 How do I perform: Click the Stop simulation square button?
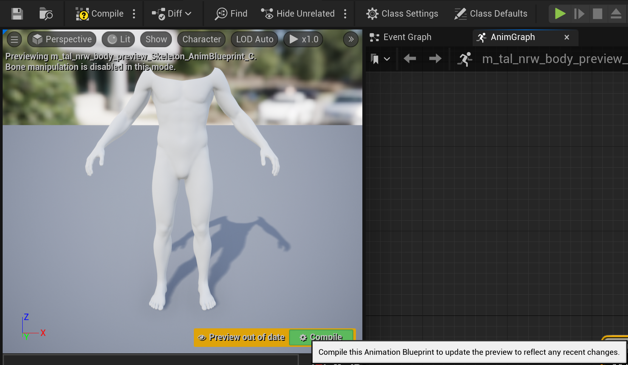click(x=597, y=14)
